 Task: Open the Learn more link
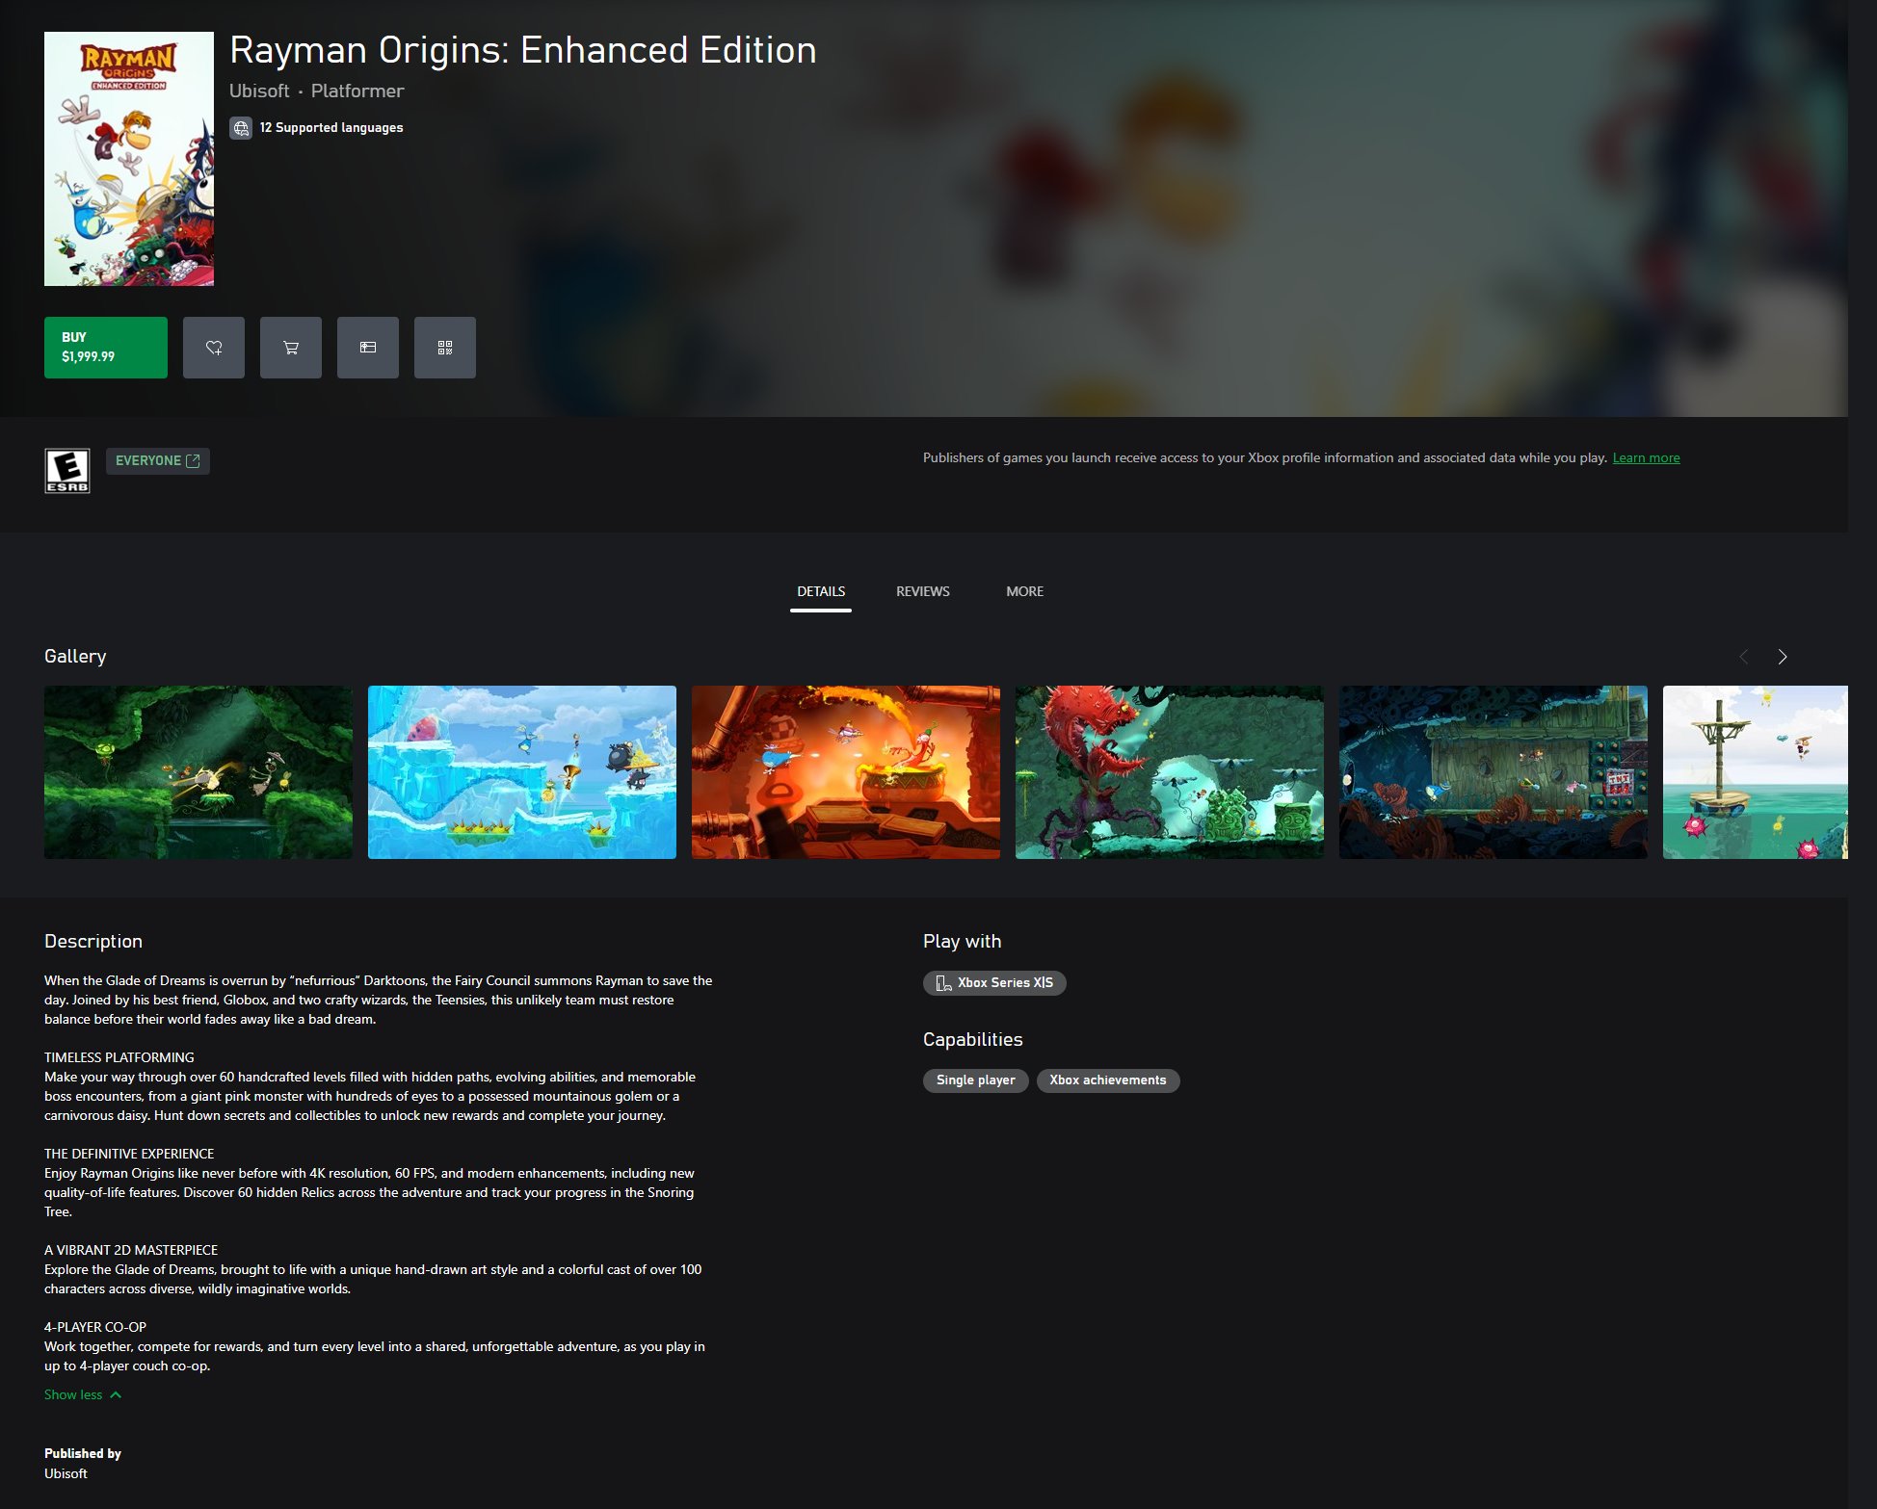tap(1646, 458)
